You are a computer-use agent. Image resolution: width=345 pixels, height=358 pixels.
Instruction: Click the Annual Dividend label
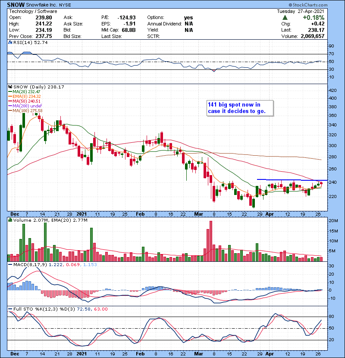coord(164,24)
